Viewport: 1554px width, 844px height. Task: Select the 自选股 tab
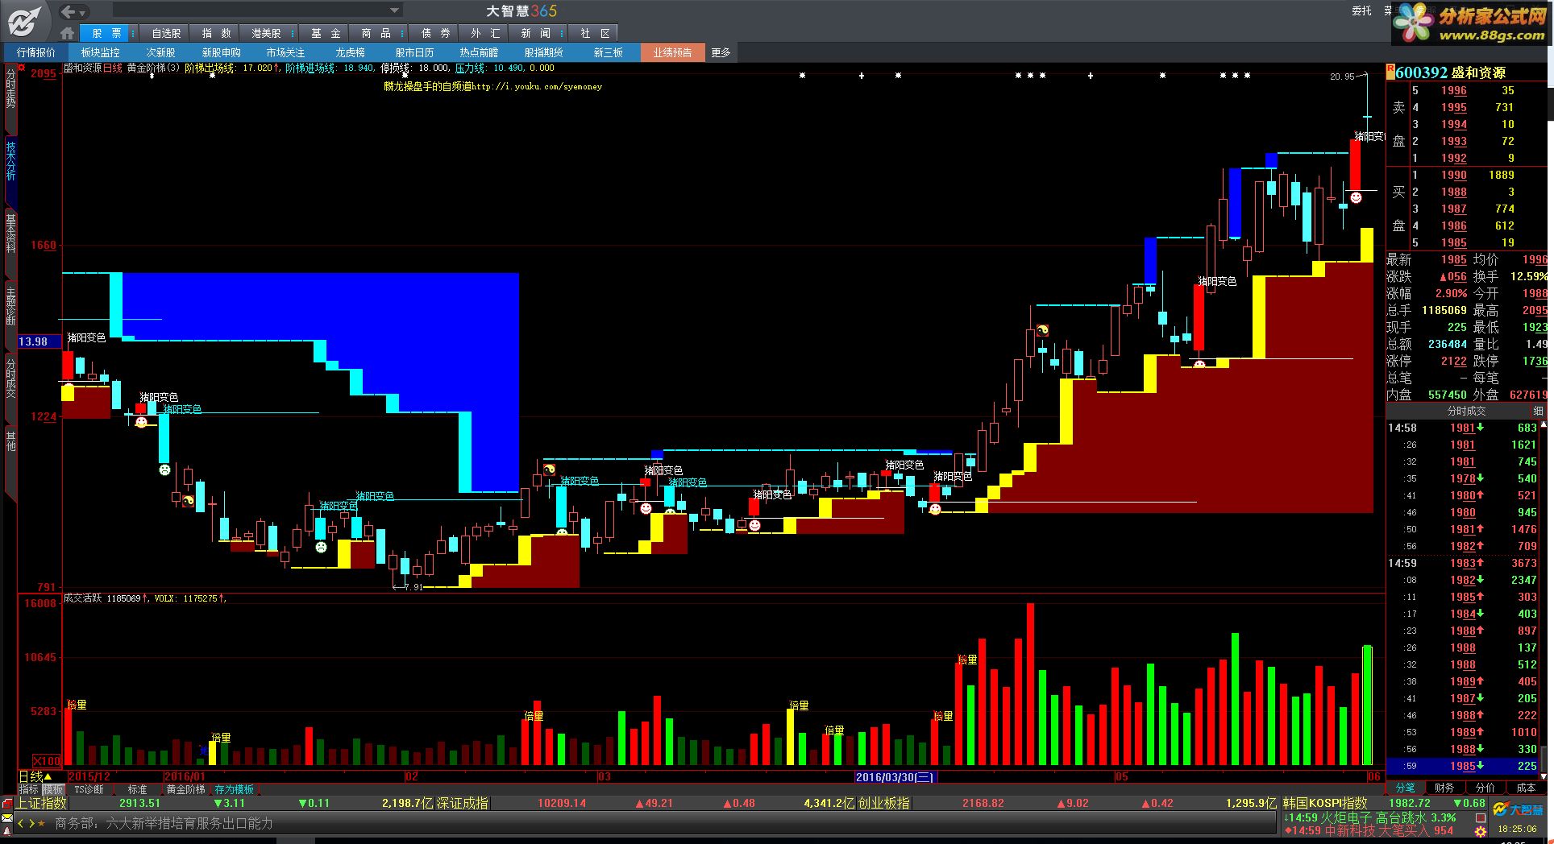pos(166,33)
